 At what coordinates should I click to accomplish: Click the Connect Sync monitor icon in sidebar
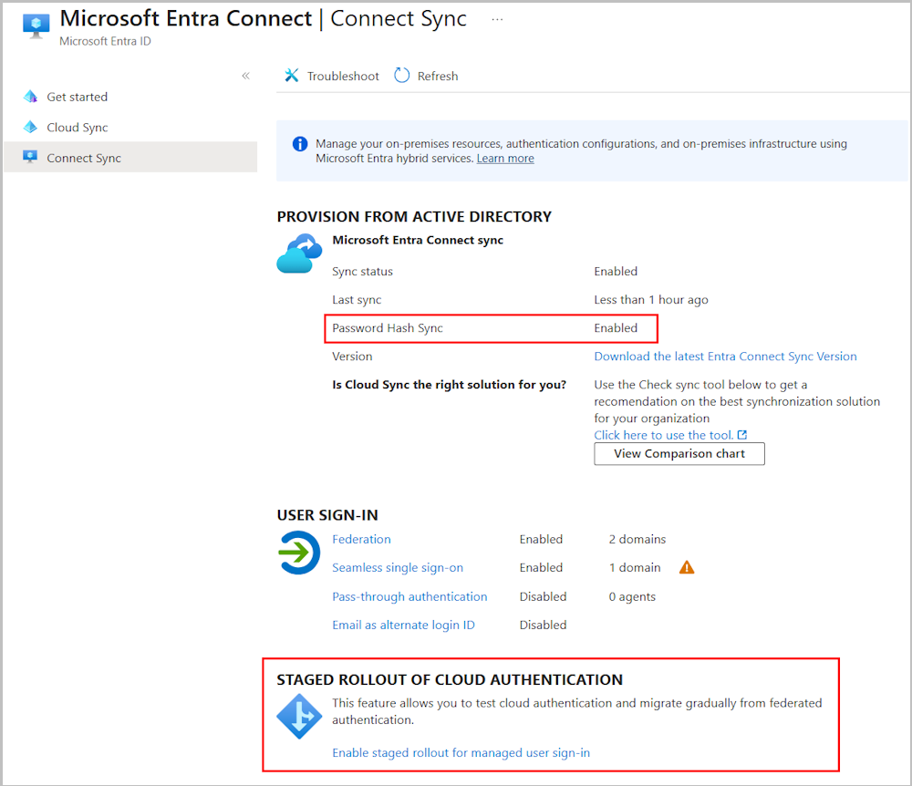(x=30, y=157)
